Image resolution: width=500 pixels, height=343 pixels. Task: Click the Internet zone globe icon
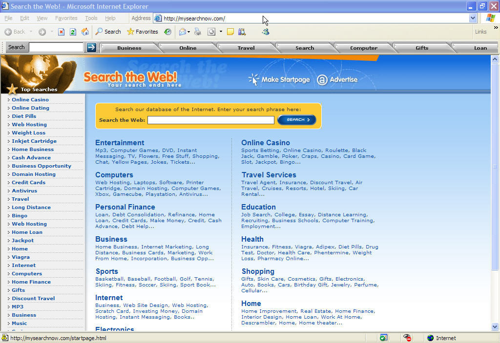pos(431,338)
